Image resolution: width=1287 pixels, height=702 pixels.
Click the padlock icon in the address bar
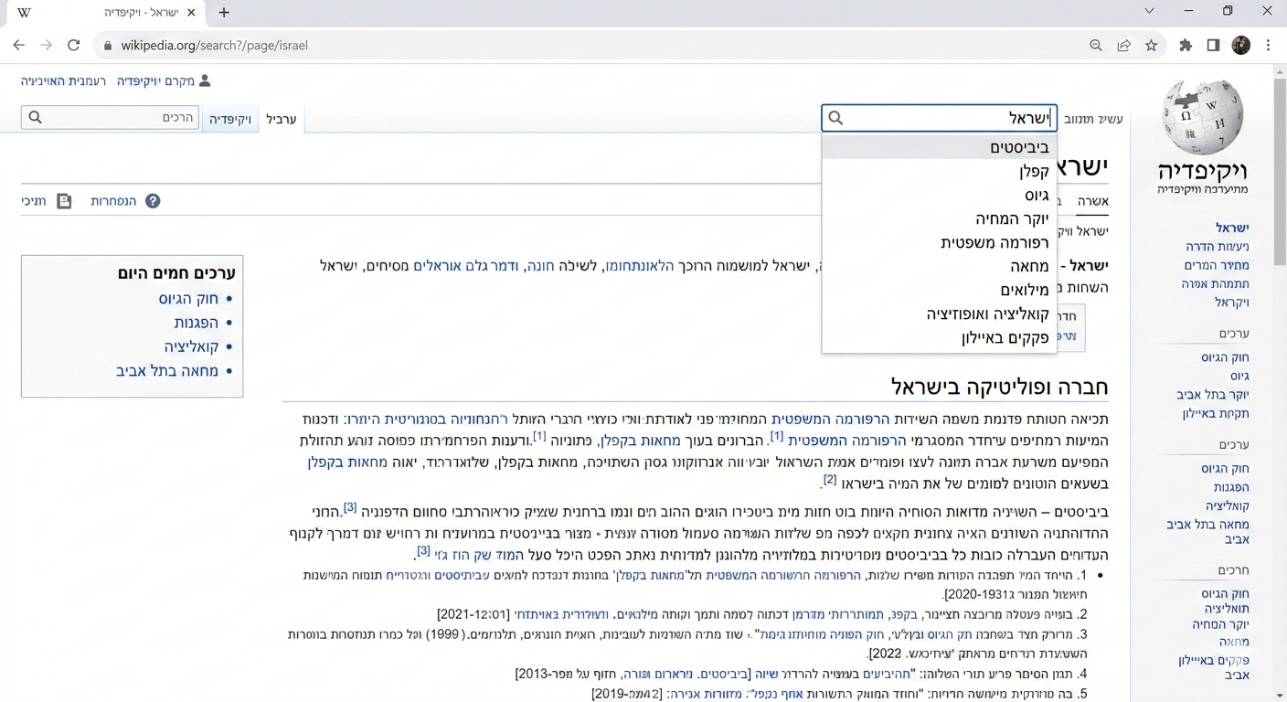(108, 46)
